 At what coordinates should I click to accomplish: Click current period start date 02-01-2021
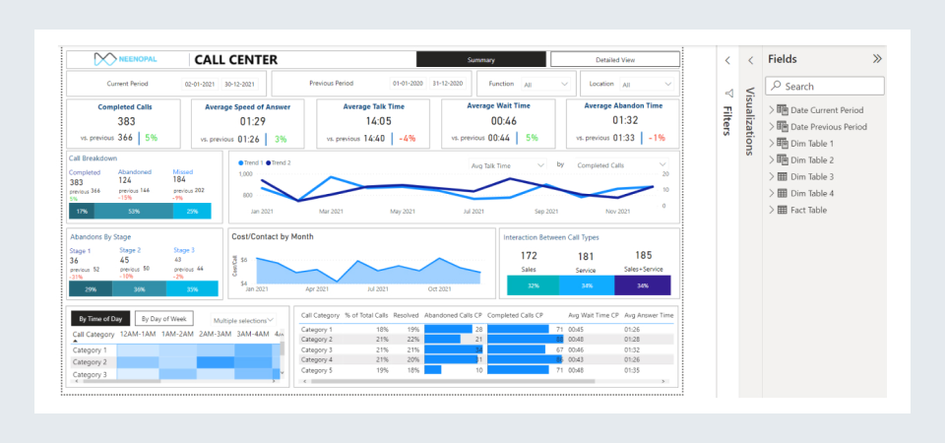[x=200, y=84]
